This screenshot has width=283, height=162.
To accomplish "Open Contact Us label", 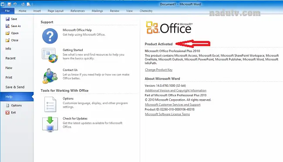I will pyautogui.click(x=70, y=70).
